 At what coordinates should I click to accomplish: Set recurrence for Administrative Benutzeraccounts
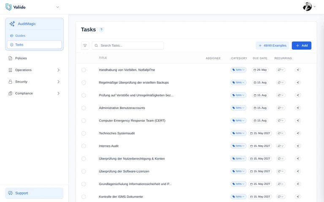[281, 108]
